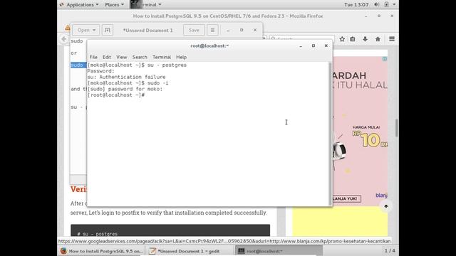456x256 pixels.
Task: Click the warning icon in the Firefox tab
Action: click(x=68, y=28)
